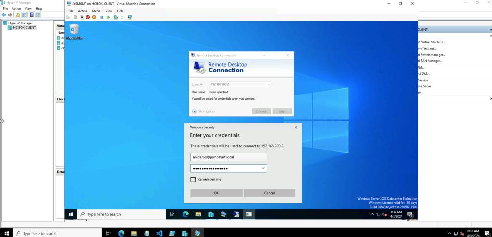Click Task View icon in VM taskbar
492x237 pixels.
172,214
